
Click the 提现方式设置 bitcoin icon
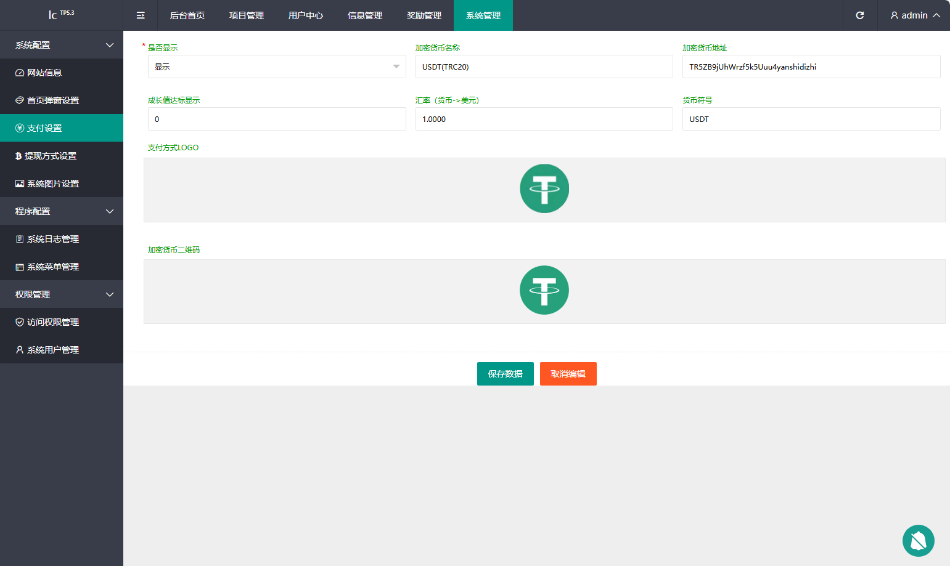tap(18, 156)
